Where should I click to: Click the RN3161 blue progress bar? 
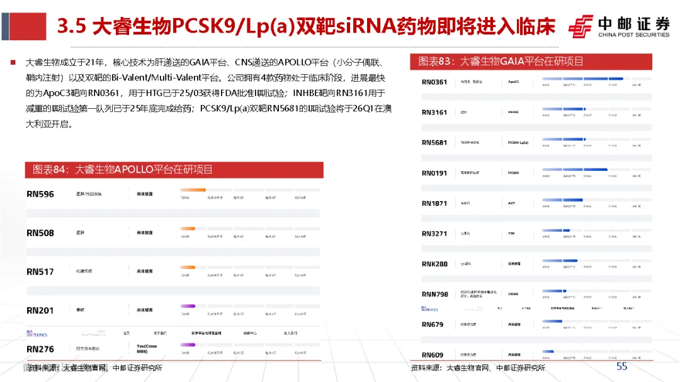click(x=564, y=109)
